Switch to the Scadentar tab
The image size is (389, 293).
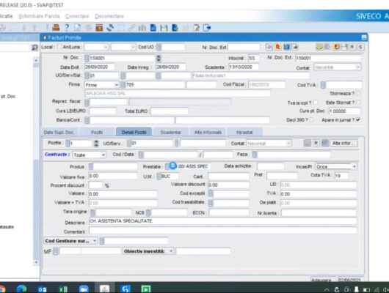[x=171, y=133]
